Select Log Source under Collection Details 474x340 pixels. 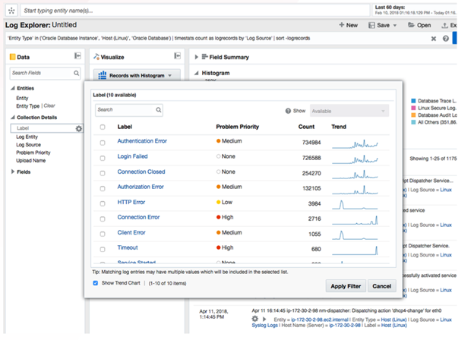pos(28,144)
